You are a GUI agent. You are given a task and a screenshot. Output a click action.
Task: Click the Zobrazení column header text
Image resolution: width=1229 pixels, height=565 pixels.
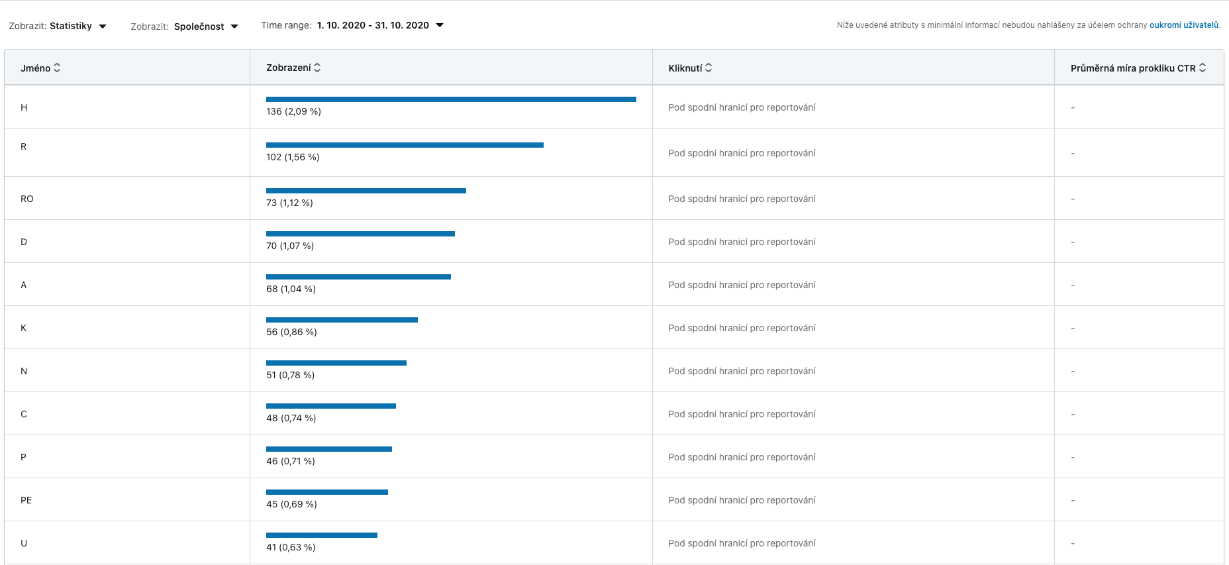(x=288, y=68)
